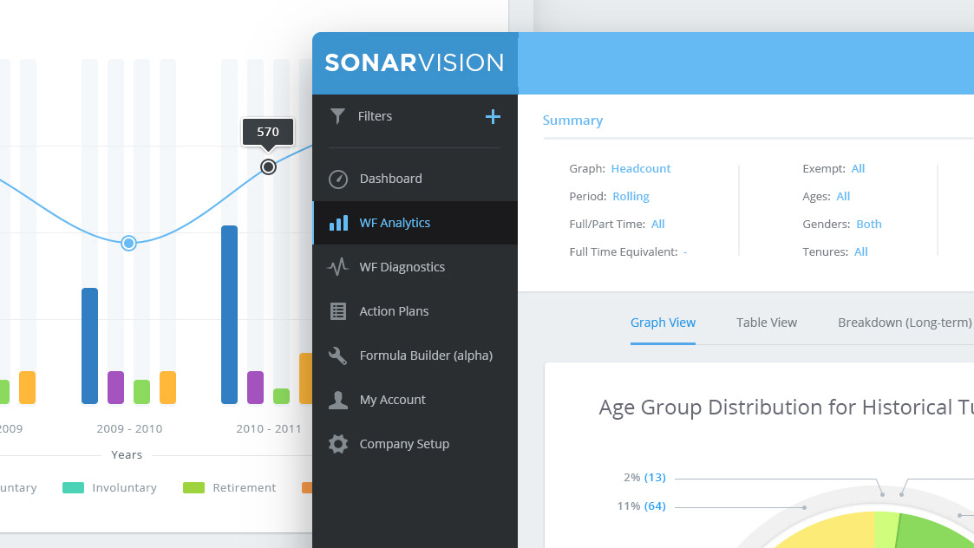Open the Breakdown (Long-term) tab
The image size is (974, 548).
905,323
